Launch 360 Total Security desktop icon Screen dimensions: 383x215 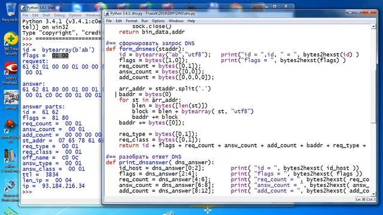click(x=11, y=44)
